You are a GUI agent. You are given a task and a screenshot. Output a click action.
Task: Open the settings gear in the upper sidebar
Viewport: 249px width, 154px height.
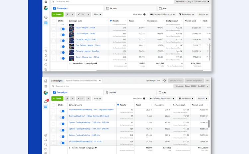pyautogui.click(x=46, y=51)
